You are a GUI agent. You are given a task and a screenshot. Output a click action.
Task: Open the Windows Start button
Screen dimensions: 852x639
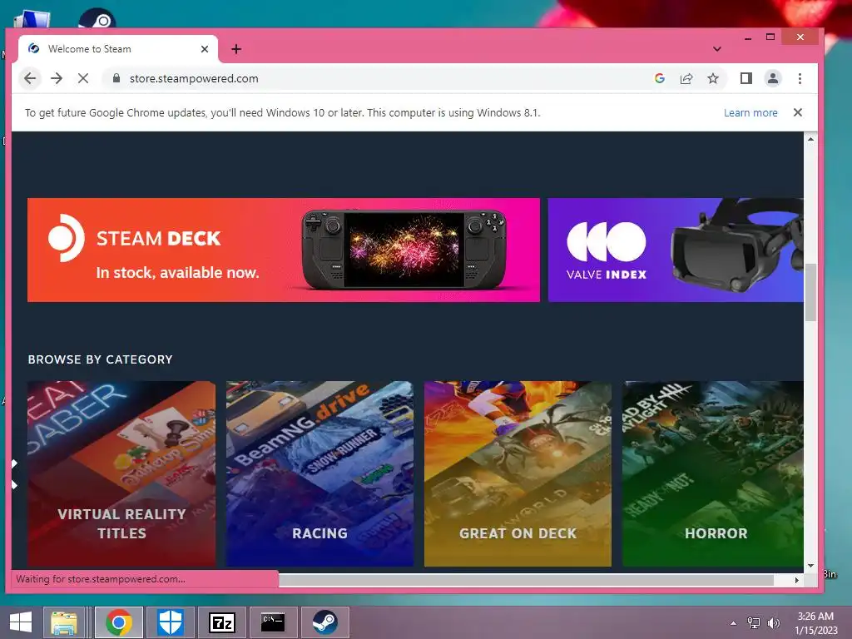pyautogui.click(x=21, y=622)
